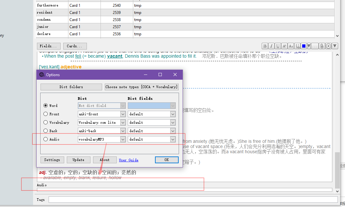Open Dict fields dropdown for Front row
Screen dimensions: 345x207
pyautogui.click(x=173, y=114)
